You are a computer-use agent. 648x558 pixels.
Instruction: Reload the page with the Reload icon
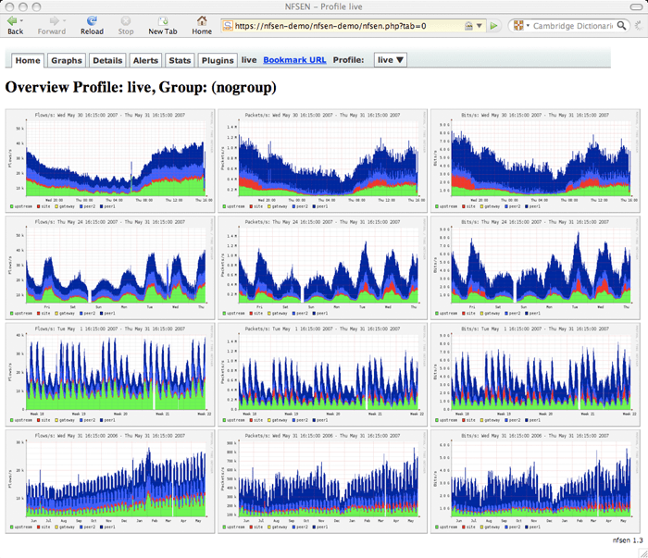point(92,20)
